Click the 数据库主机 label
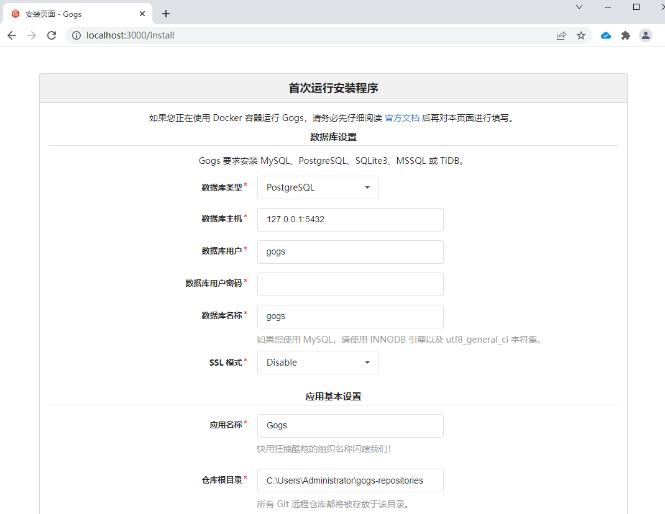 click(x=222, y=219)
